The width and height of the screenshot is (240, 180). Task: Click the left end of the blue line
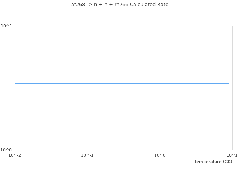tap(16, 83)
